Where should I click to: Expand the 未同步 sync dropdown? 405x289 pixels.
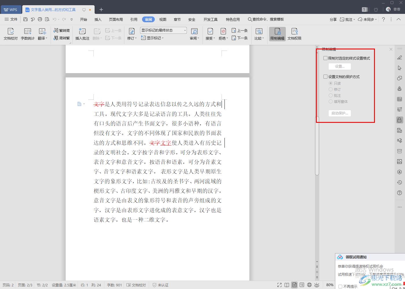click(375, 19)
